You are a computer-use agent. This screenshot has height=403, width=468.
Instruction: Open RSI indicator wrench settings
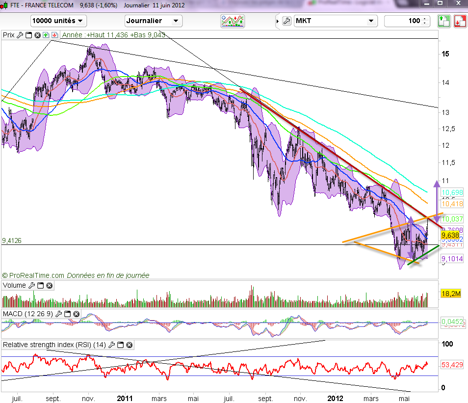(x=112, y=345)
